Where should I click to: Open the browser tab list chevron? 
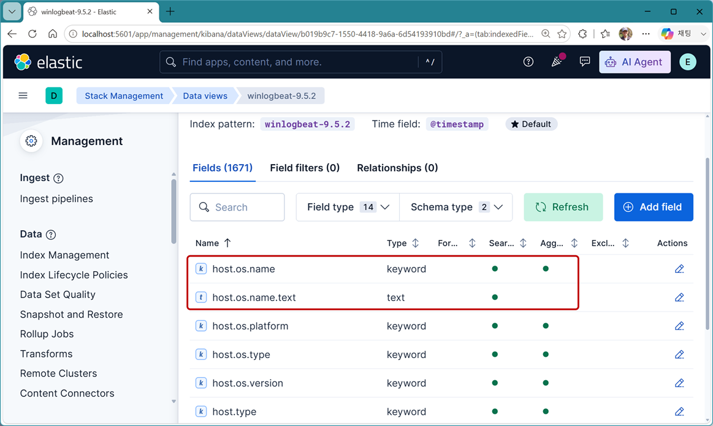[x=12, y=12]
